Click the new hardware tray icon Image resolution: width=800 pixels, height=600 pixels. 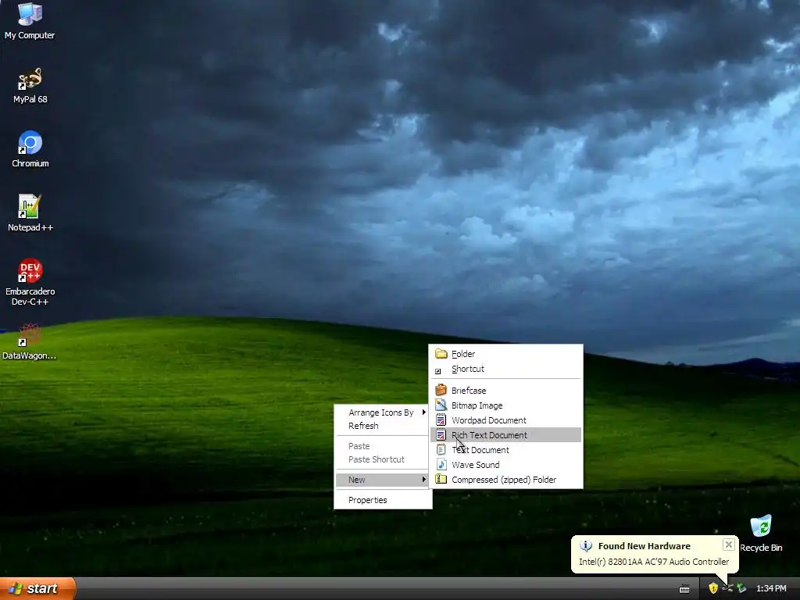[741, 588]
